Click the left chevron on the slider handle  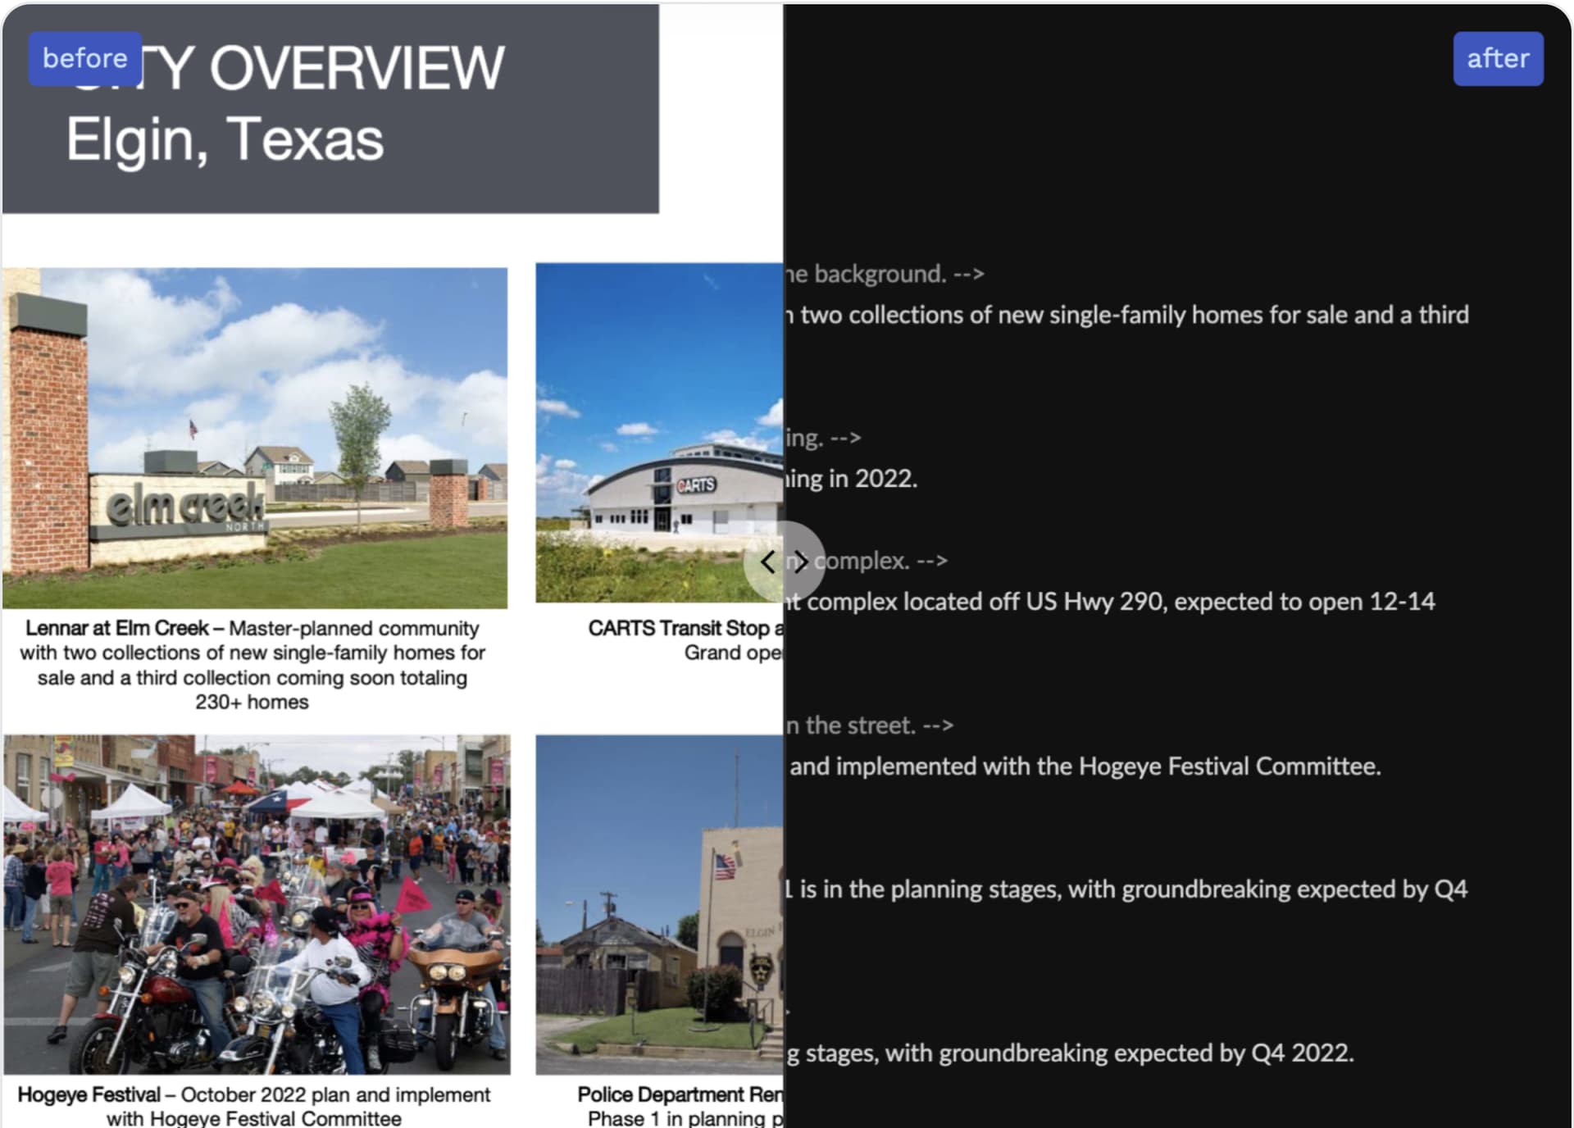pos(767,562)
